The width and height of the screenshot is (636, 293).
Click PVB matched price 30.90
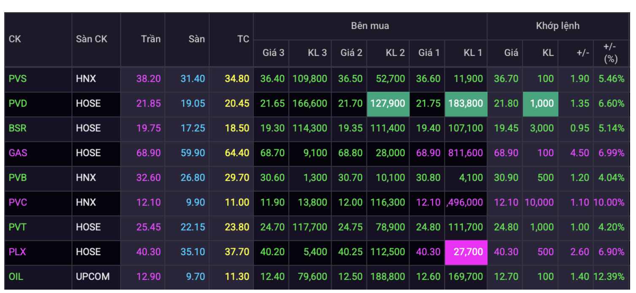click(x=506, y=178)
